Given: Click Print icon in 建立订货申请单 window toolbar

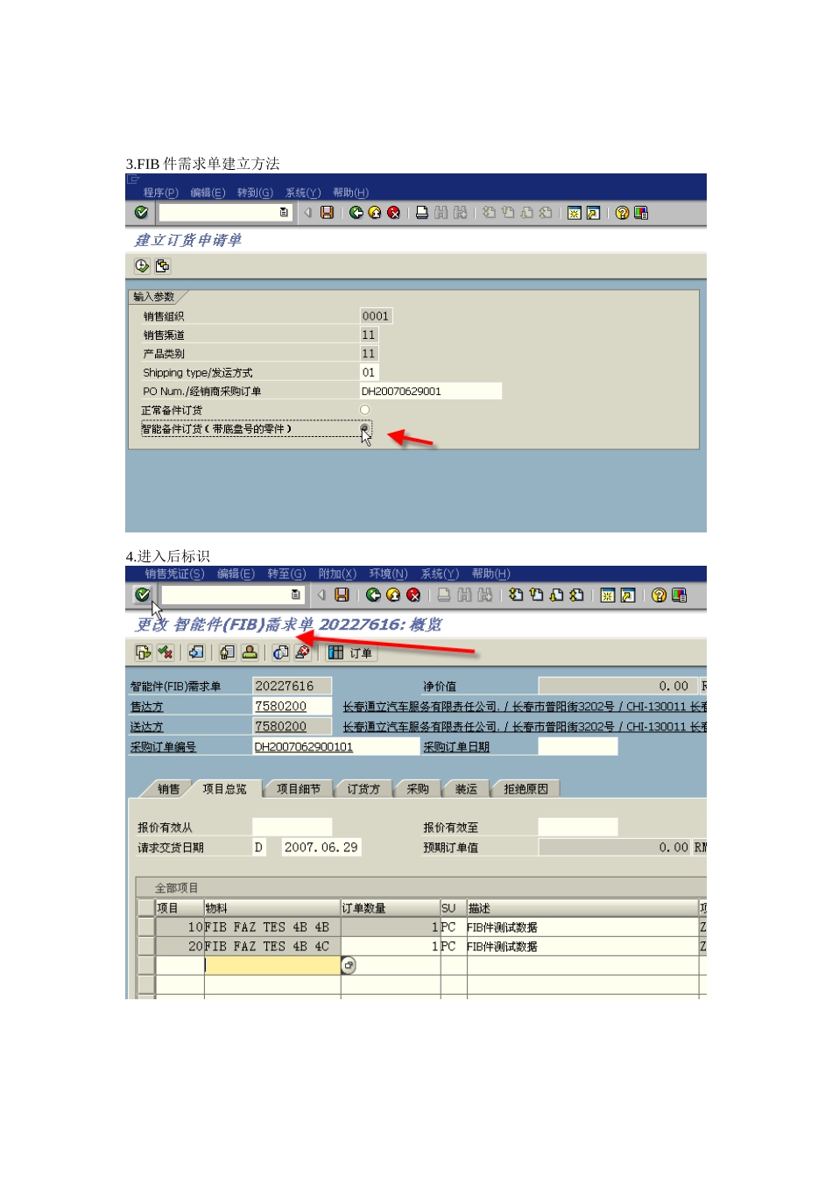Looking at the screenshot, I should (x=422, y=213).
